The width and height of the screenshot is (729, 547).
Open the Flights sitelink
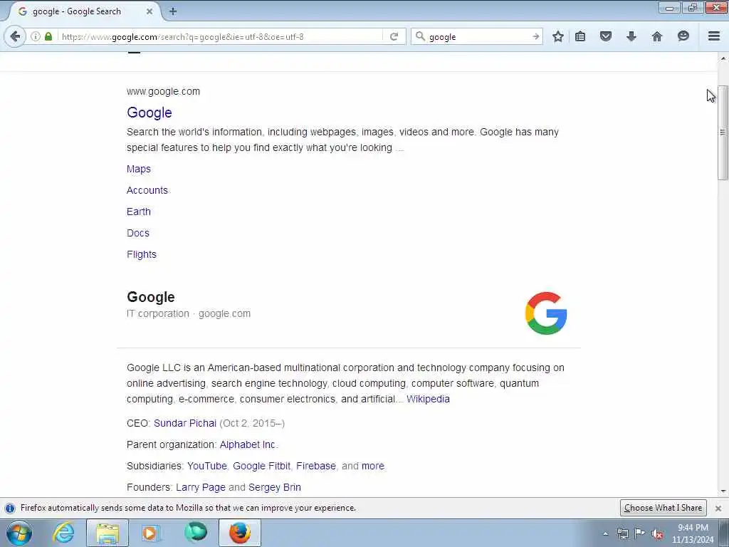pyautogui.click(x=142, y=254)
